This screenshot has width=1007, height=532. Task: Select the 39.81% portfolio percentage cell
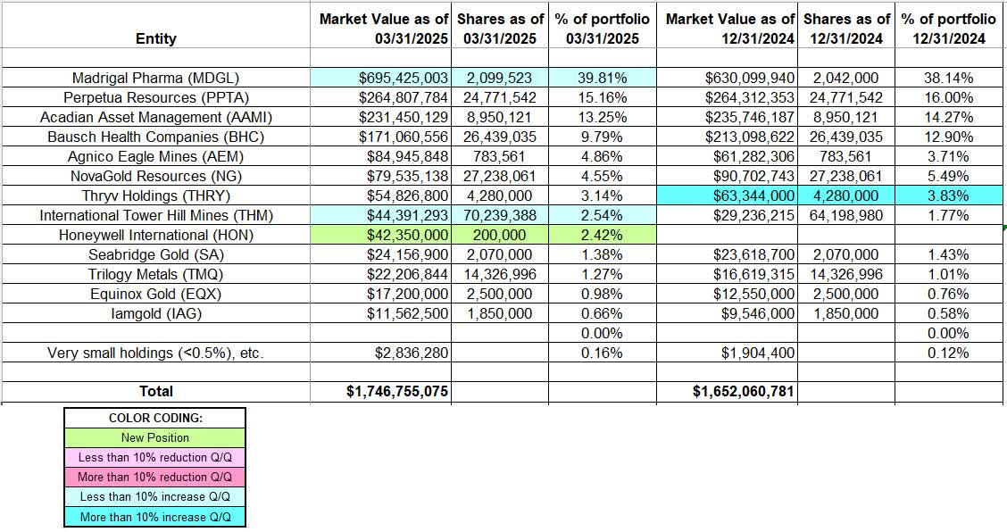tap(603, 78)
